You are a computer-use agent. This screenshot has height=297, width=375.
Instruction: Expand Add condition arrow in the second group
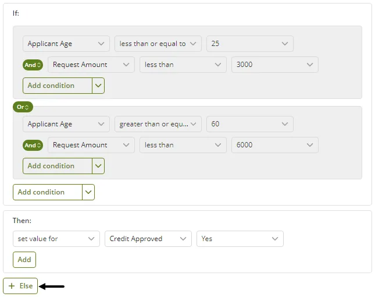pos(98,166)
